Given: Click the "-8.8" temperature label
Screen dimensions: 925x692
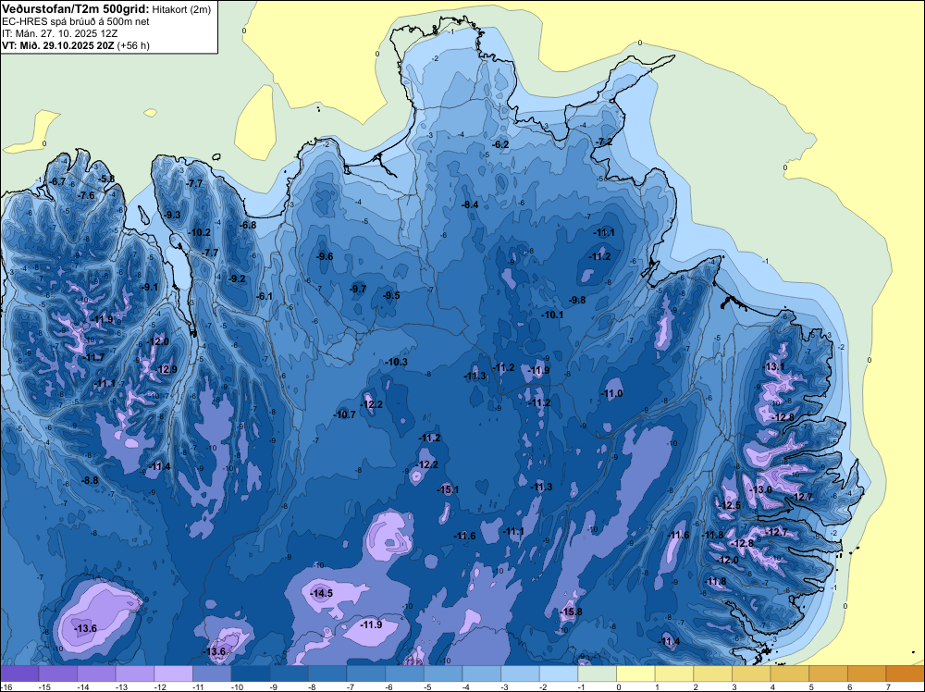Looking at the screenshot, I should (90, 481).
